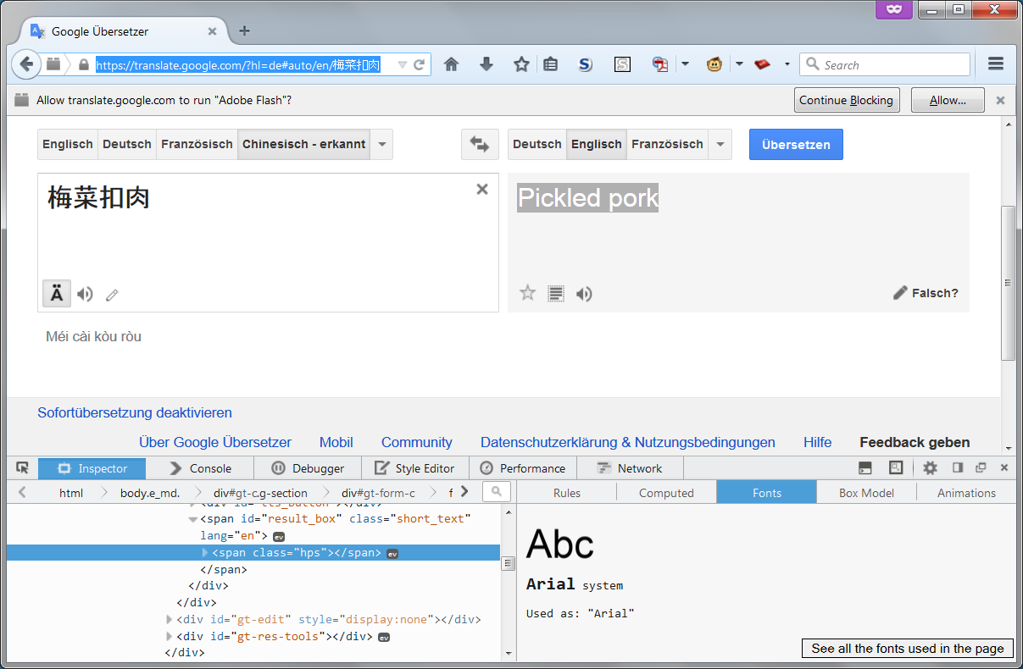This screenshot has width=1023, height=669.
Task: Bookmark this page with the star icon
Action: coord(521,64)
